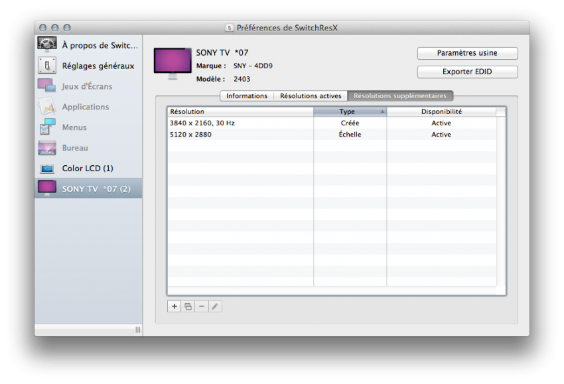Click the Jeux d'Écrans displays icon
564x384 pixels.
tap(46, 86)
